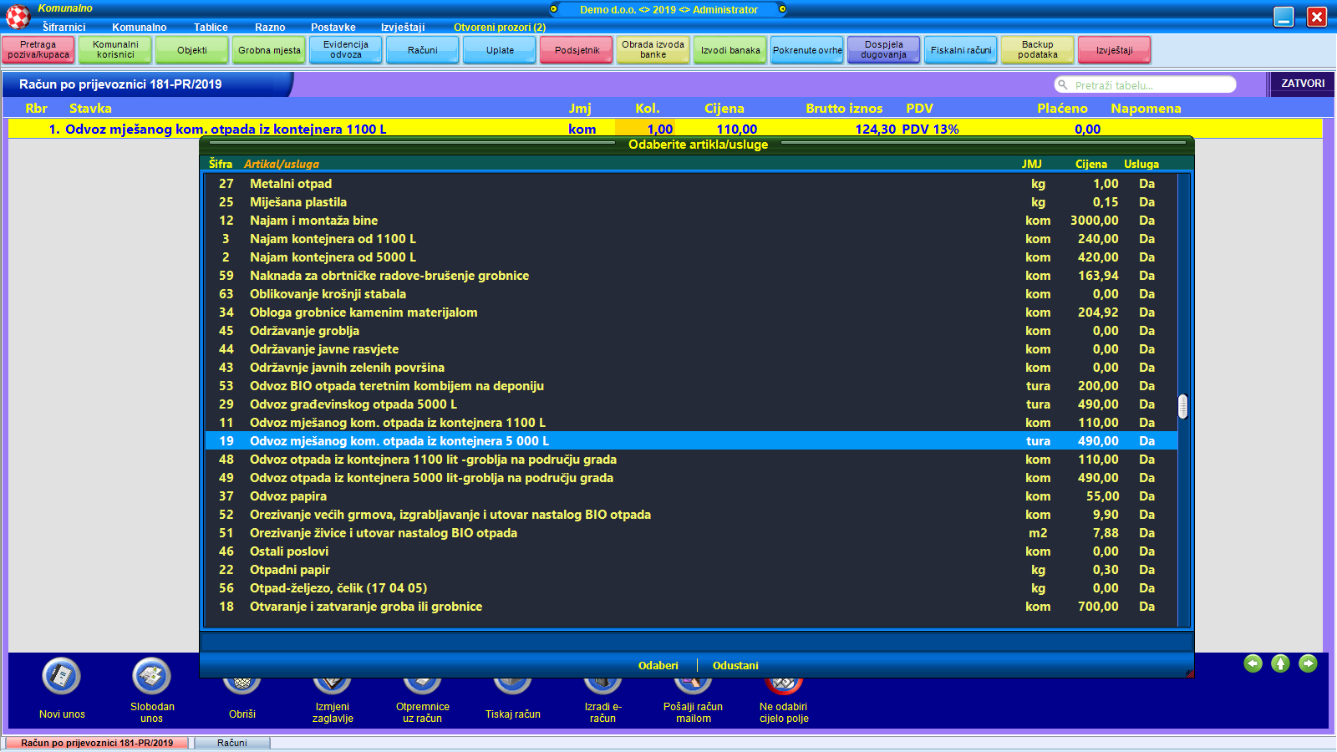This screenshot has width=1337, height=752.
Task: Open Grobna mjesta from the toolbar
Action: coord(269,50)
